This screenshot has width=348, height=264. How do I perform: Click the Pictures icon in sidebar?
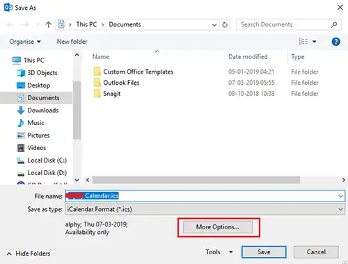coord(21,135)
